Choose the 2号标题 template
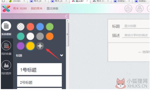The height and width of the screenshot is (90, 150). point(39,82)
